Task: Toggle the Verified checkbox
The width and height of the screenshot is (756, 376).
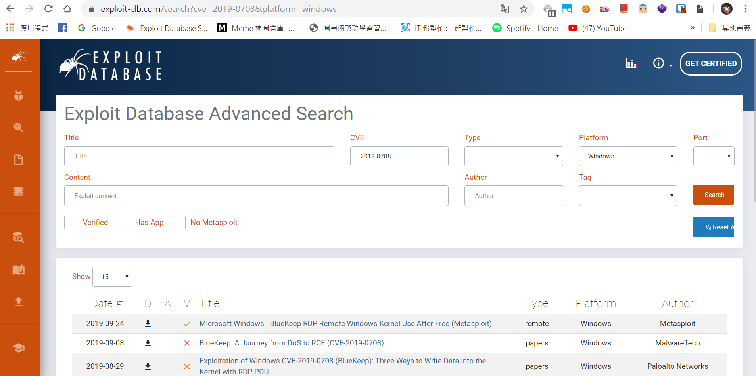Action: [x=71, y=223]
